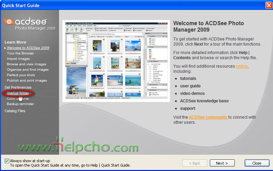
Task: Click the Close button at bottom right
Action: (257, 163)
